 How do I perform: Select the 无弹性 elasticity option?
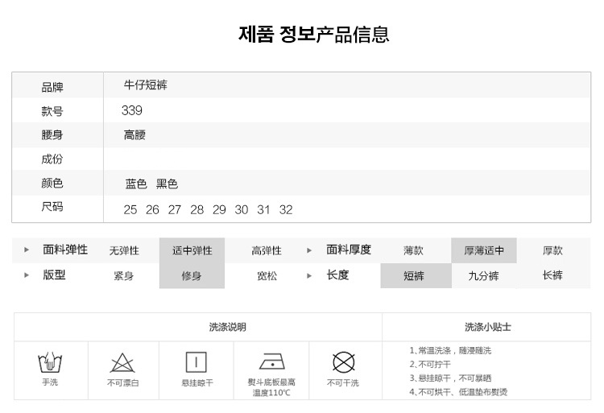(124, 251)
